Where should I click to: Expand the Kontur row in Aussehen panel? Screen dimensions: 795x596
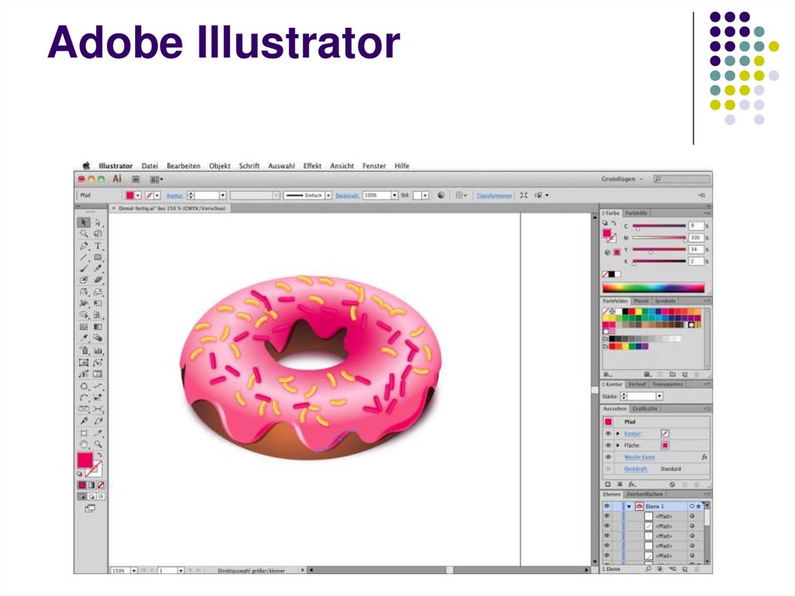[617, 434]
